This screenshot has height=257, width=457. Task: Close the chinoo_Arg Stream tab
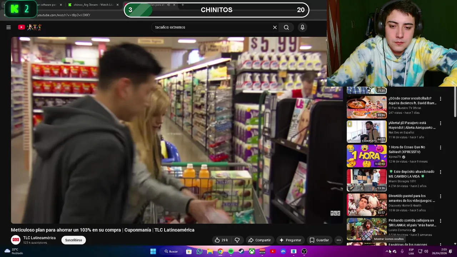[x=117, y=5]
